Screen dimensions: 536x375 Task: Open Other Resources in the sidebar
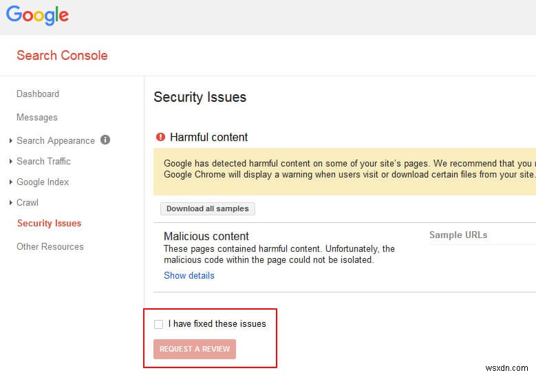pyautogui.click(x=50, y=246)
